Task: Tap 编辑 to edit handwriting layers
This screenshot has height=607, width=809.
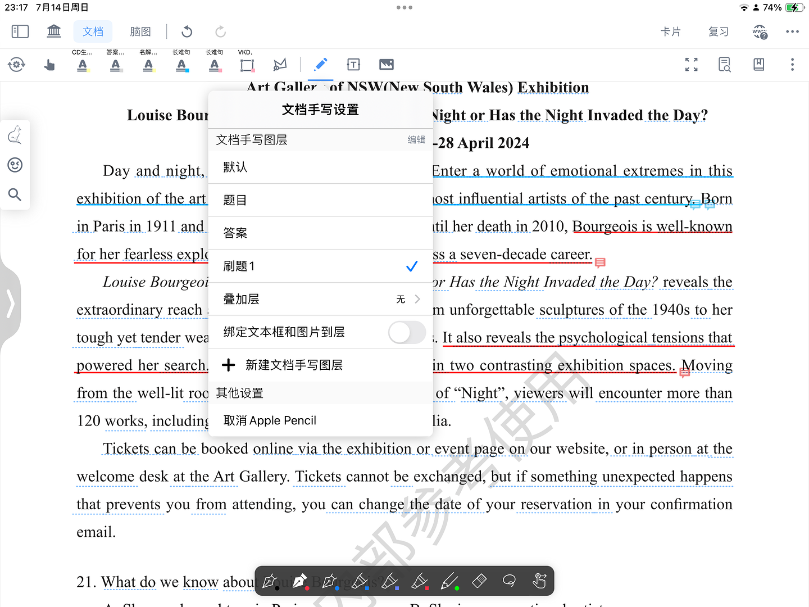Action: (416, 140)
